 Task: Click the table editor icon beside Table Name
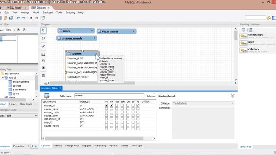[x=47, y=96]
